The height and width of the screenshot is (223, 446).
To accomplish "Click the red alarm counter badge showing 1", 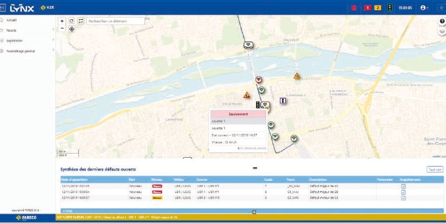I will click(x=368, y=8).
